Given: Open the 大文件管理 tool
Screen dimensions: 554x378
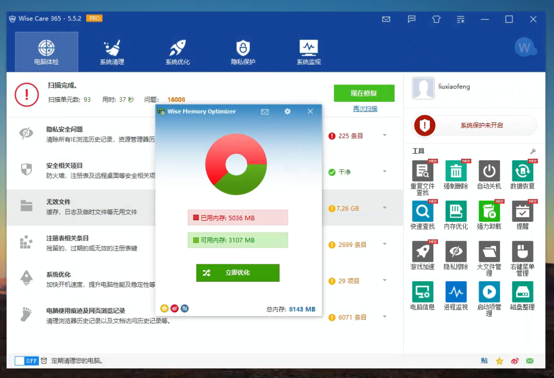Looking at the screenshot, I should 489,258.
